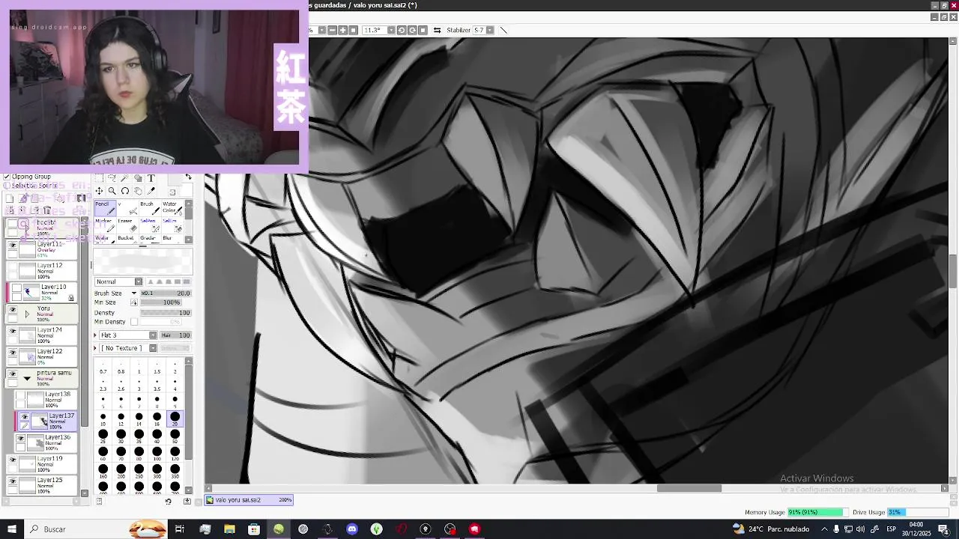
Task: Select the Bucket fill tool
Action: click(127, 239)
